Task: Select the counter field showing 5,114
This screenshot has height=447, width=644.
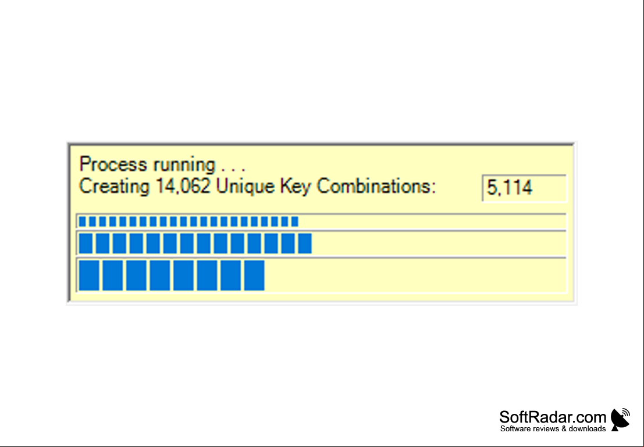Action: pyautogui.click(x=524, y=188)
